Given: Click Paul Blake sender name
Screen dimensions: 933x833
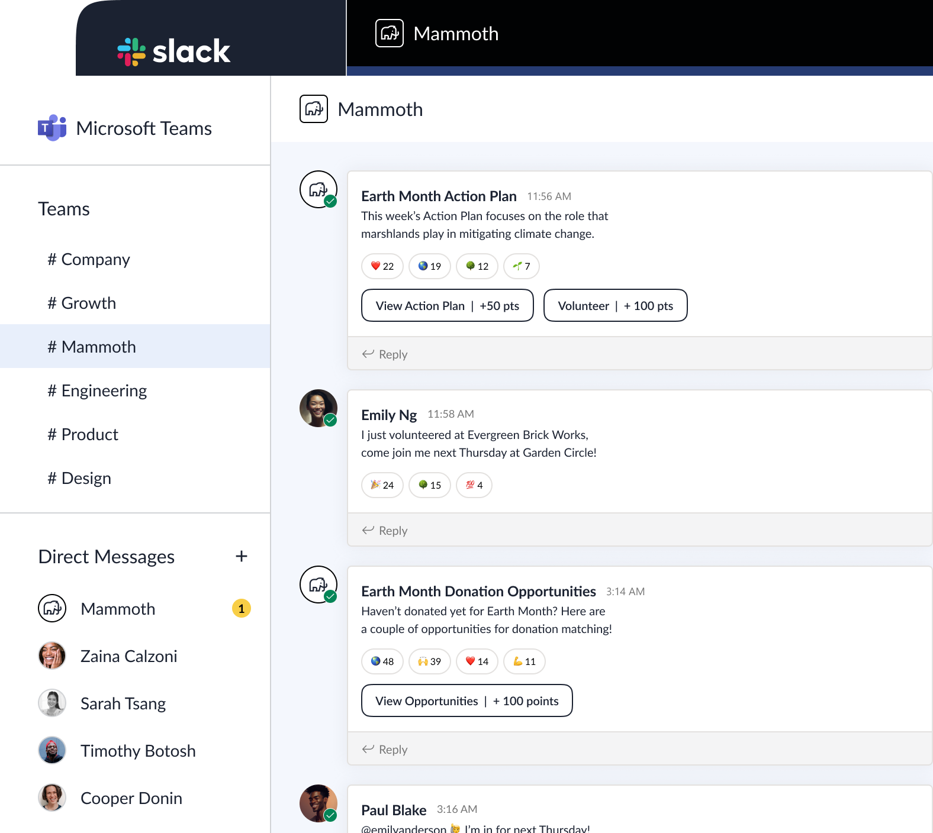Looking at the screenshot, I should click(x=394, y=810).
